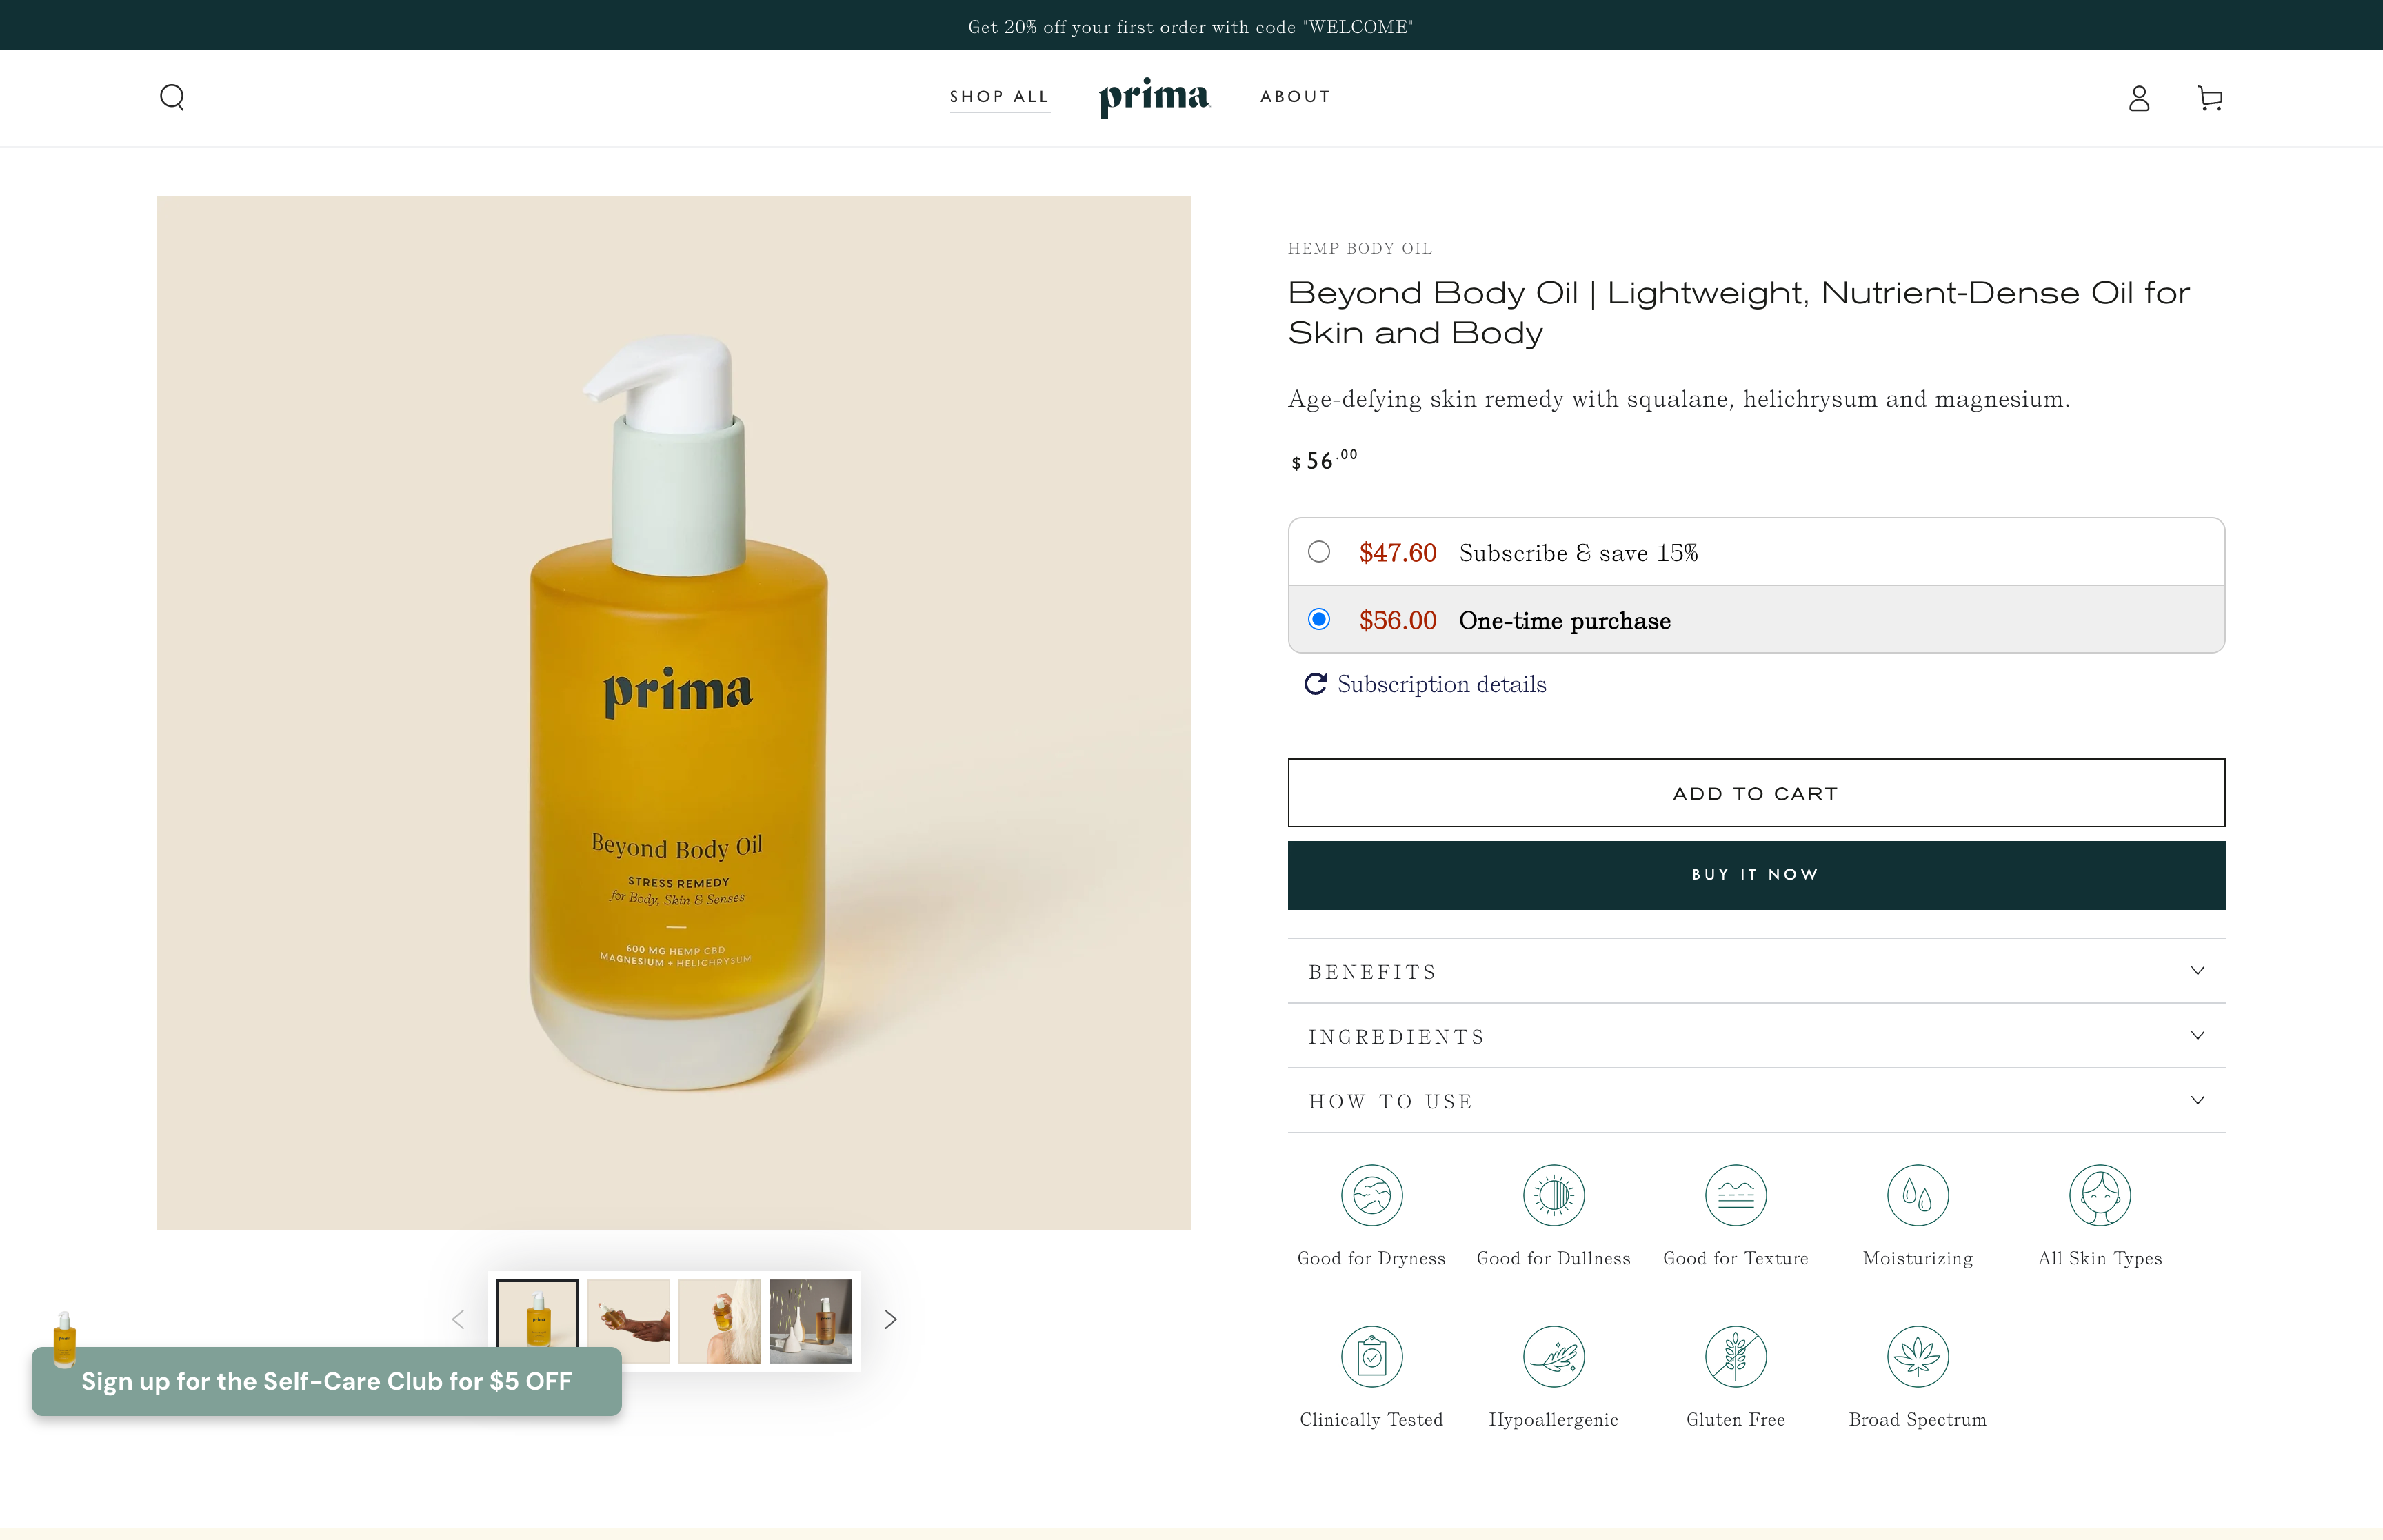This screenshot has width=2383, height=1540.
Task: Select the Subscribe & save 15% option
Action: (1320, 551)
